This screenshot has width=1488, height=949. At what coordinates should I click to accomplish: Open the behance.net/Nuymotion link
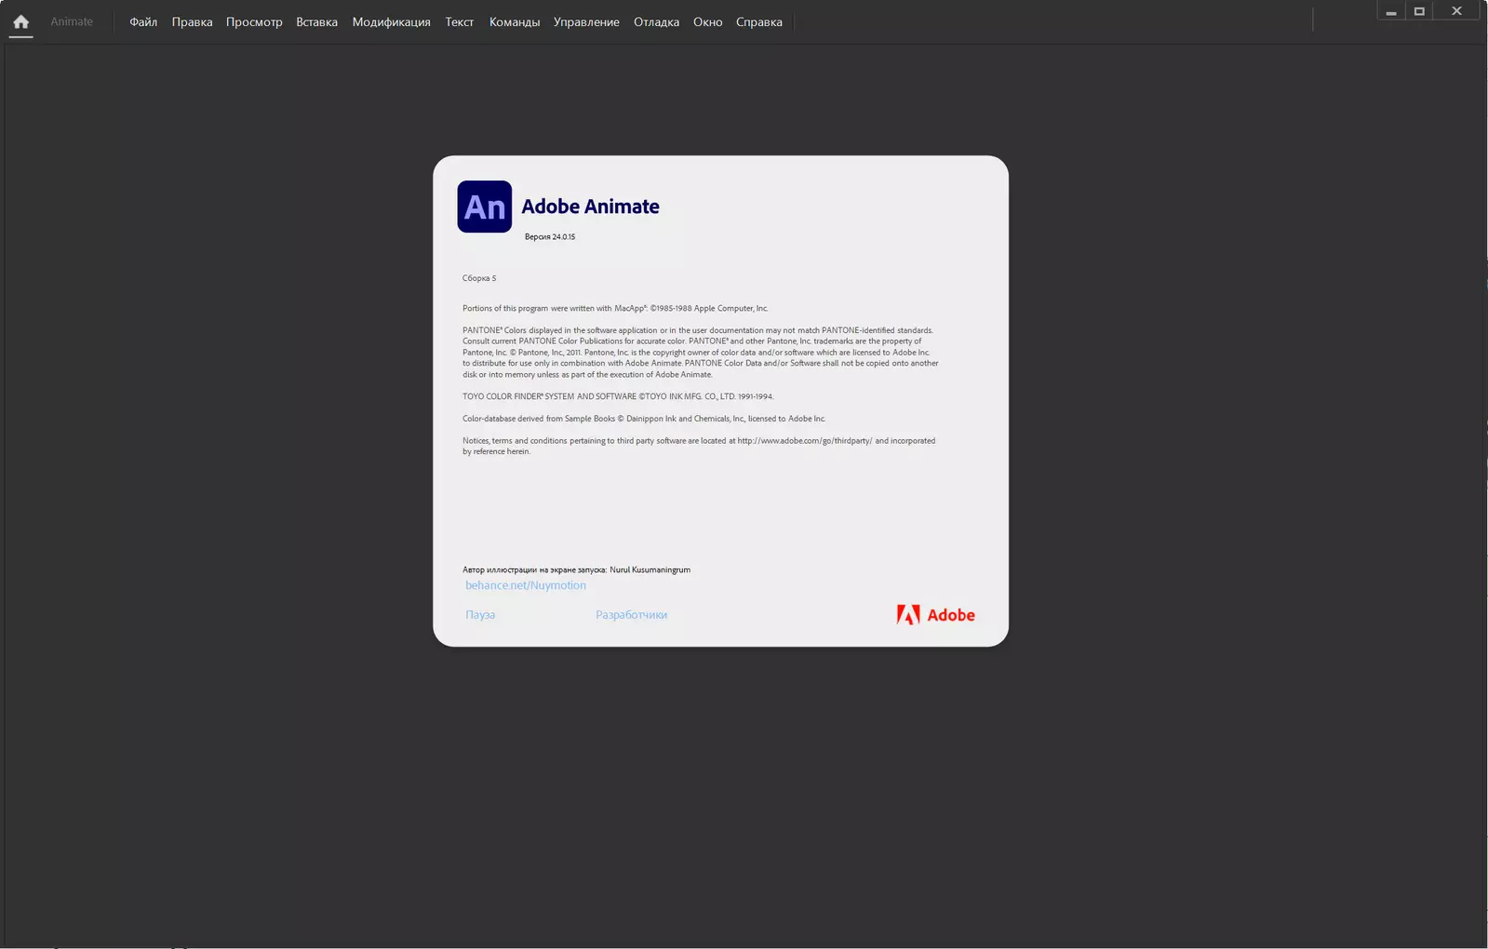point(526,585)
